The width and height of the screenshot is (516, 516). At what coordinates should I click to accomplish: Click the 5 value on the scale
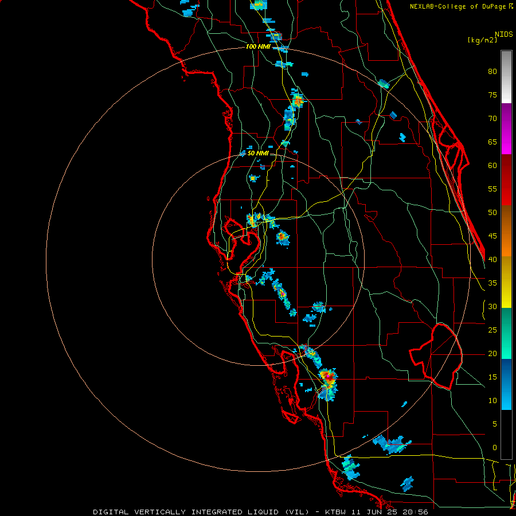pos(495,424)
